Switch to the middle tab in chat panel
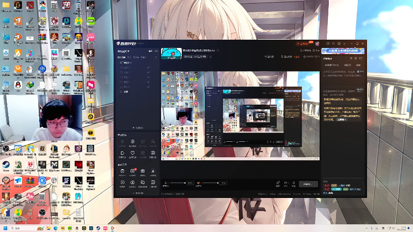Image resolution: width=413 pixels, height=232 pixels. click(x=347, y=65)
